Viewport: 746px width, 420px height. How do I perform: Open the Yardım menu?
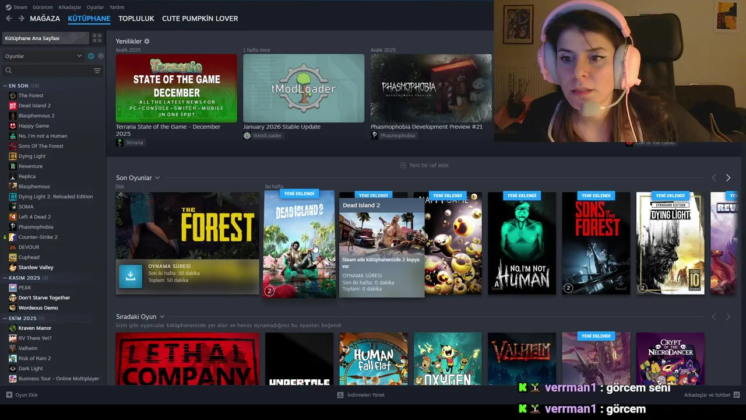tap(117, 7)
